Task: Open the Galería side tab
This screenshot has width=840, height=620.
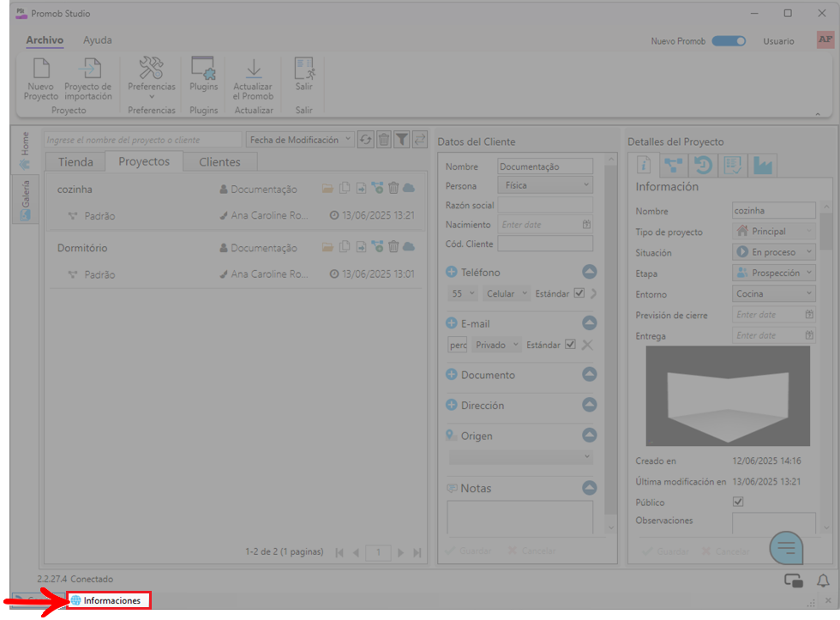Action: (25, 201)
